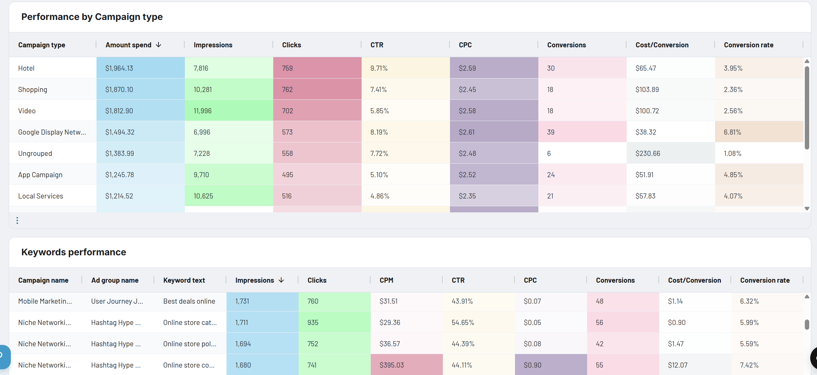Click the truncated keyword 'Online store cat...' to reveal full text
The height and width of the screenshot is (375, 817).
pos(190,322)
